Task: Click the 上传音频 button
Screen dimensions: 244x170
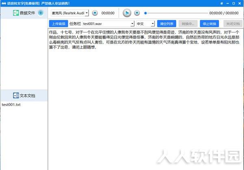Action: [x=59, y=24]
